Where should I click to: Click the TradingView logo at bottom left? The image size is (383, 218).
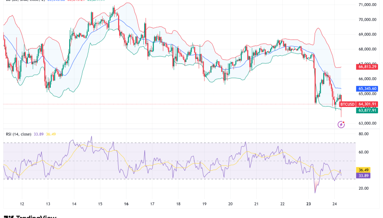pyautogui.click(x=30, y=216)
